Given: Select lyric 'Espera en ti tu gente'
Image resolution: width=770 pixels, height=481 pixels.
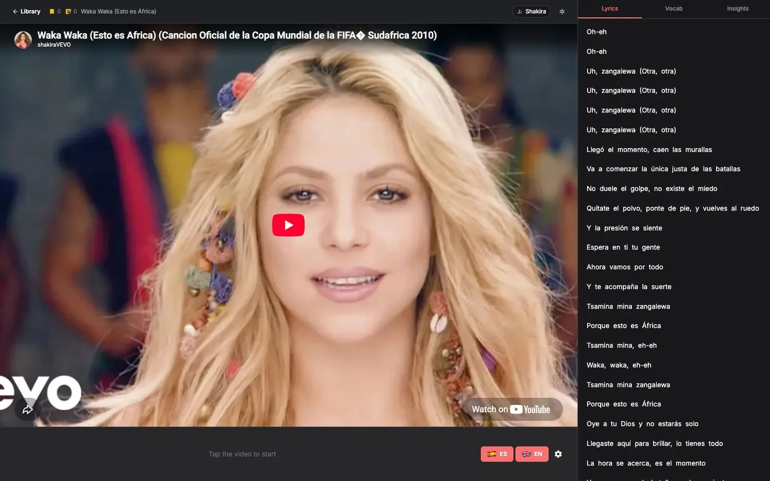Looking at the screenshot, I should coord(623,247).
